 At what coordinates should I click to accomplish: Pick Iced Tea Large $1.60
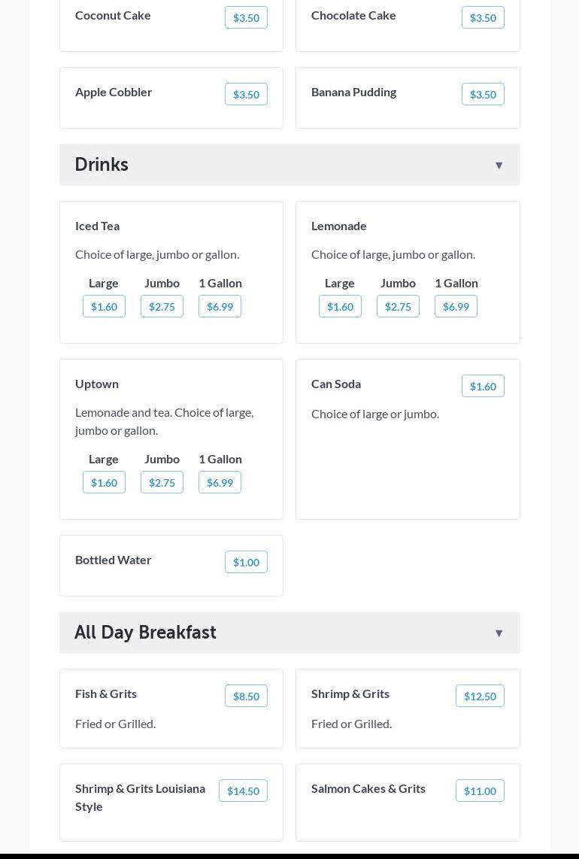(104, 306)
